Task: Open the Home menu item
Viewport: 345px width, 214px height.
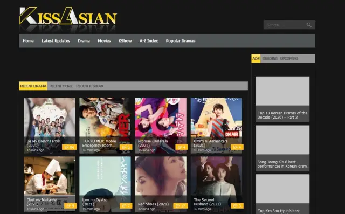Action: (x=28, y=40)
